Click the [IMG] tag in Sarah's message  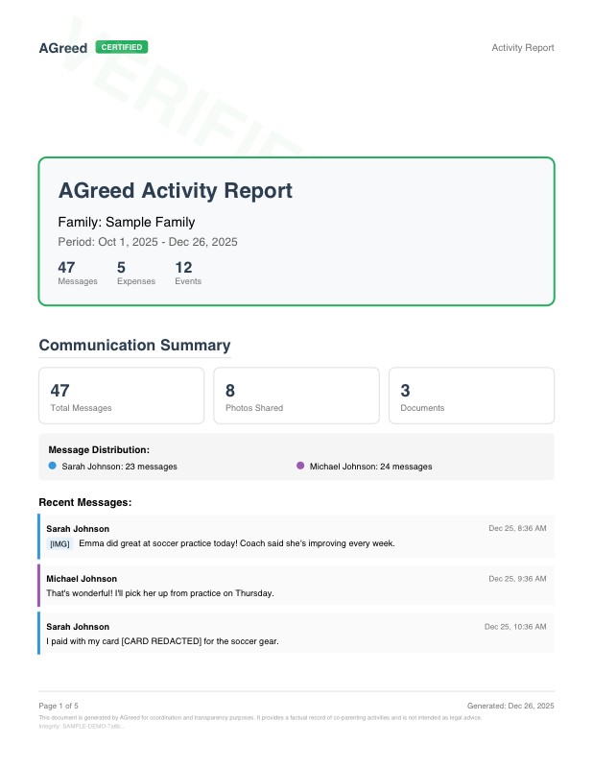59,543
